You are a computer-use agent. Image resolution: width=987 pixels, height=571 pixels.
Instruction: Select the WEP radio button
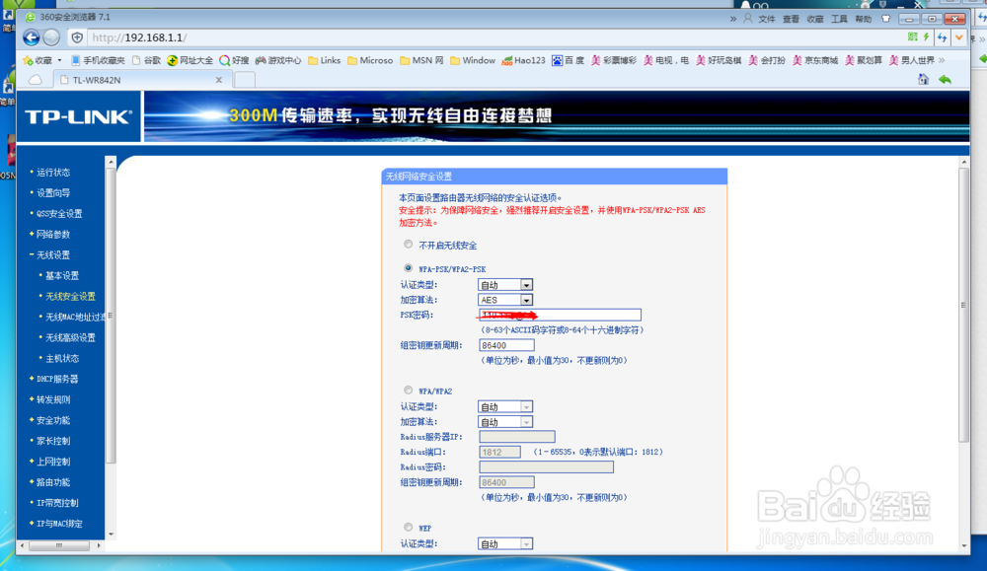[408, 526]
